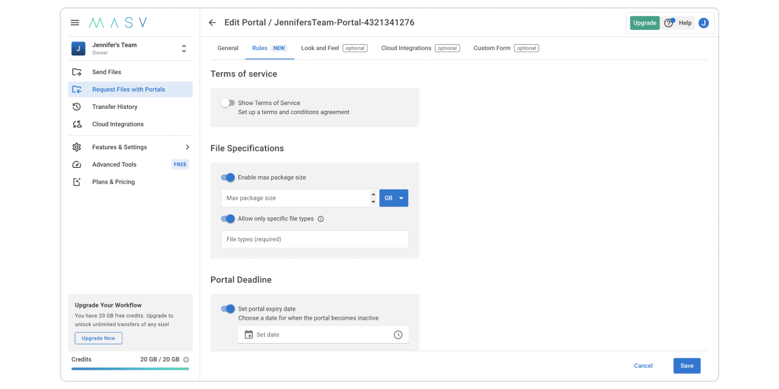Click the clock icon in Set date

pyautogui.click(x=398, y=335)
